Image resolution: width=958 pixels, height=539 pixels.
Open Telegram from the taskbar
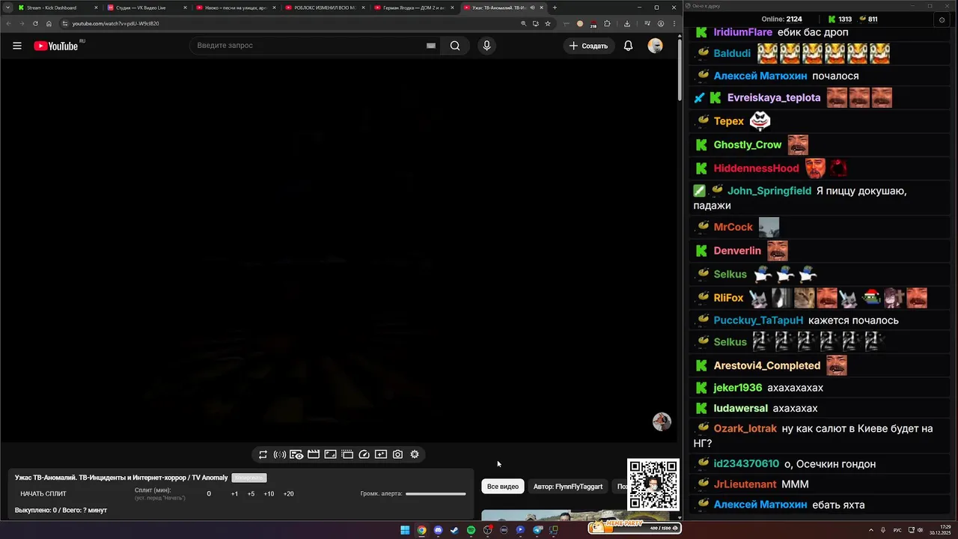click(537, 530)
